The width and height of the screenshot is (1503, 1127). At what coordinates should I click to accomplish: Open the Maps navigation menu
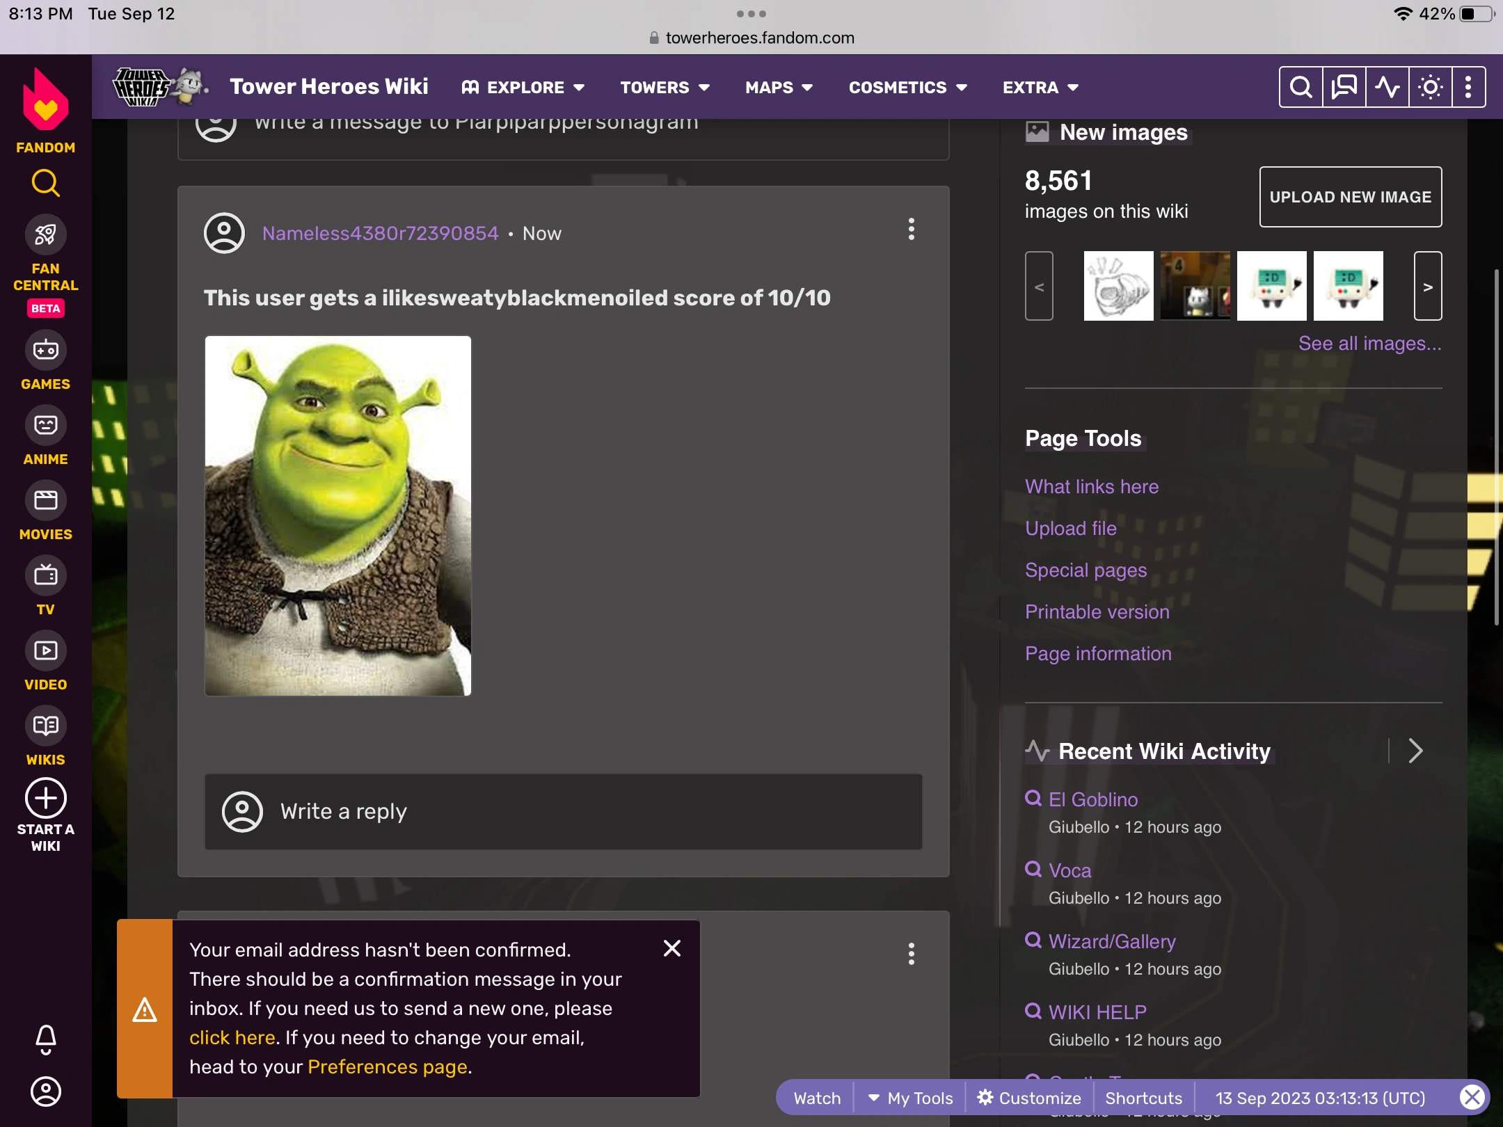pyautogui.click(x=779, y=88)
